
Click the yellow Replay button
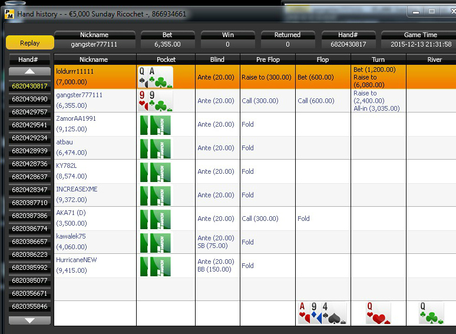coord(29,43)
